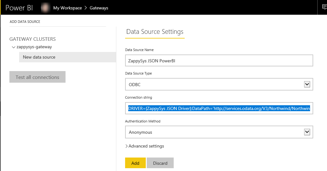This screenshot has height=171, width=327.
Task: Click the Power BI logo
Action: coord(19,8)
